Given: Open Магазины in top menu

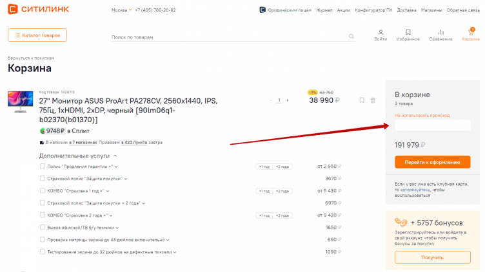Looking at the screenshot, I should tap(431, 10).
